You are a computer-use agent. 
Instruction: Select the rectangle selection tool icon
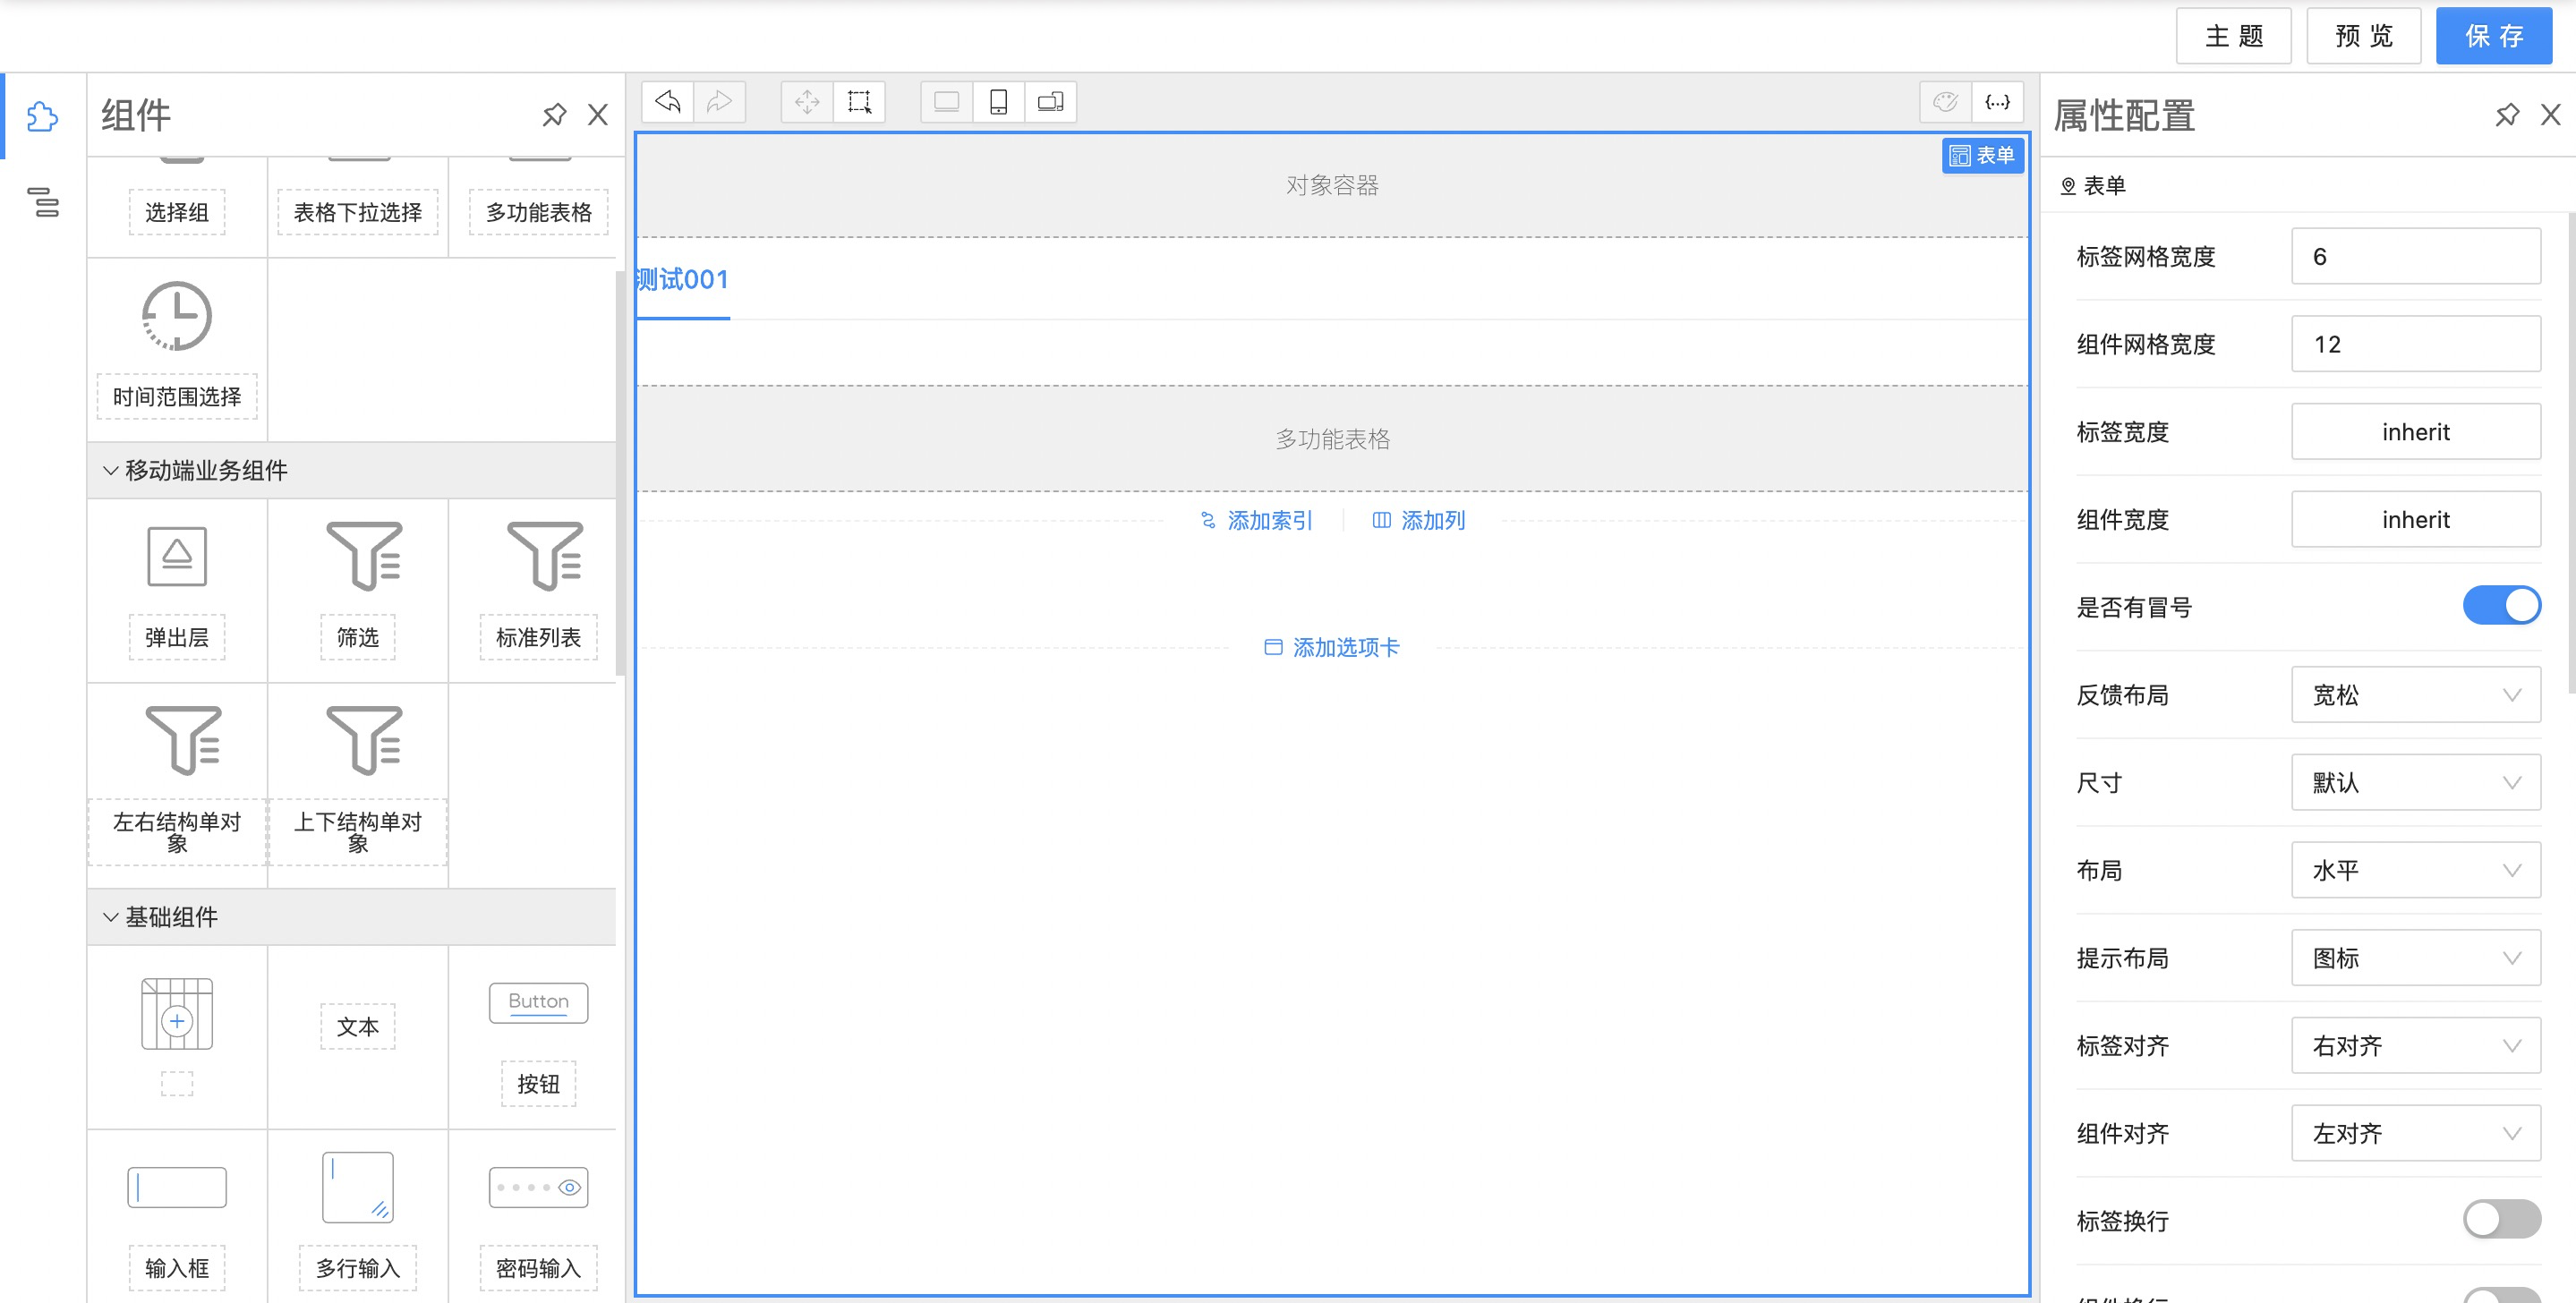point(859,102)
